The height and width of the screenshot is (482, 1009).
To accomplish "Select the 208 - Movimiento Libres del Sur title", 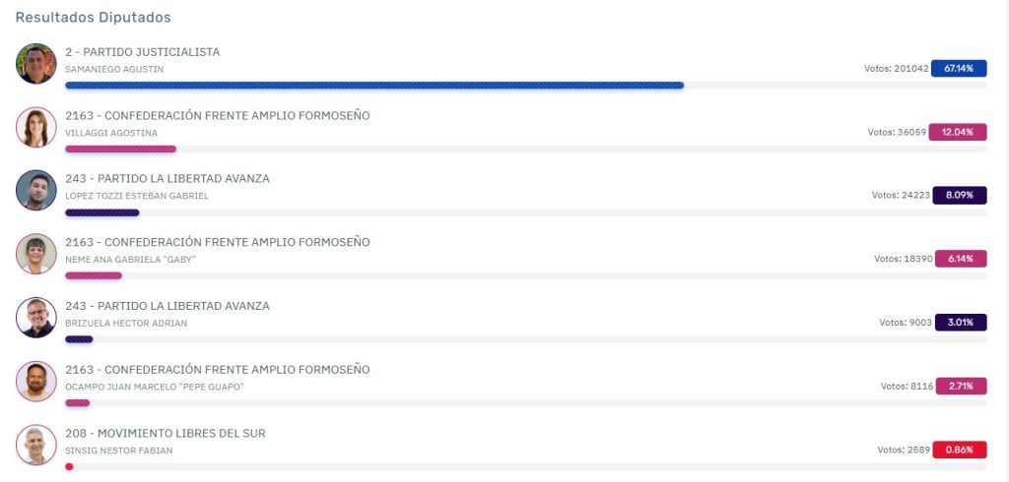I will click(x=166, y=433).
